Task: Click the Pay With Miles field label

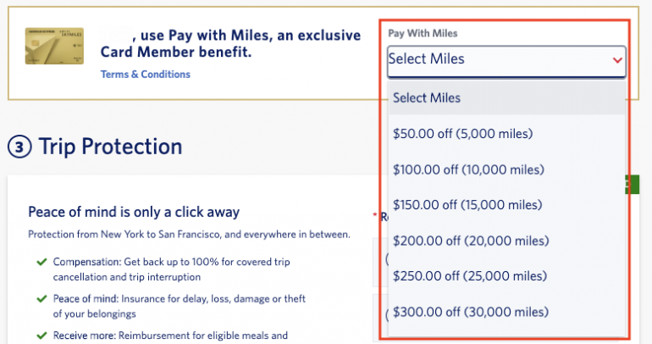Action: [x=421, y=34]
